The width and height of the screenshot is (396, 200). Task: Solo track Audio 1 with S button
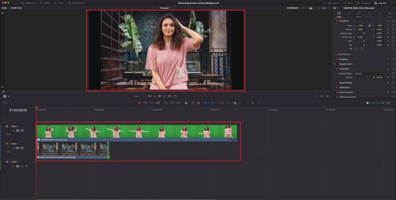tap(22, 166)
